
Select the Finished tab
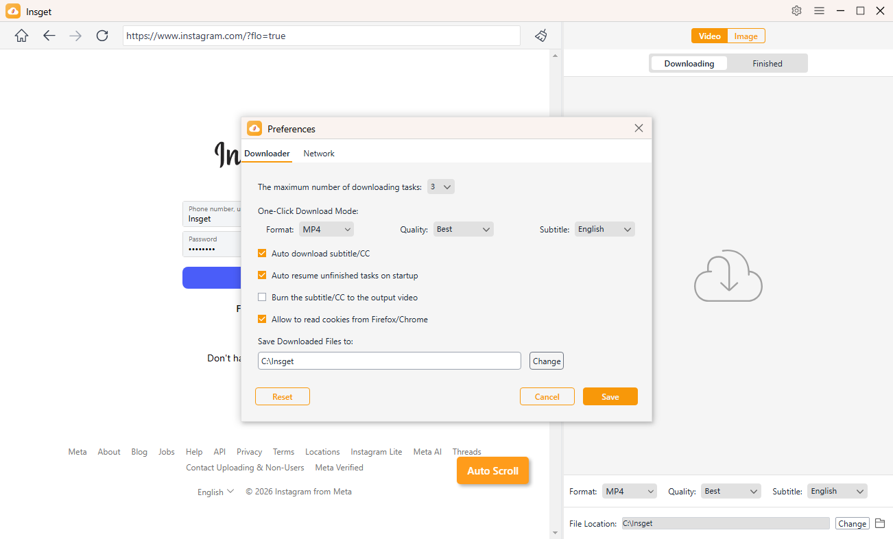coord(767,64)
